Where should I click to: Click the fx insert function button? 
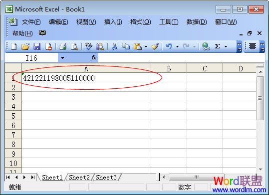tap(94, 58)
